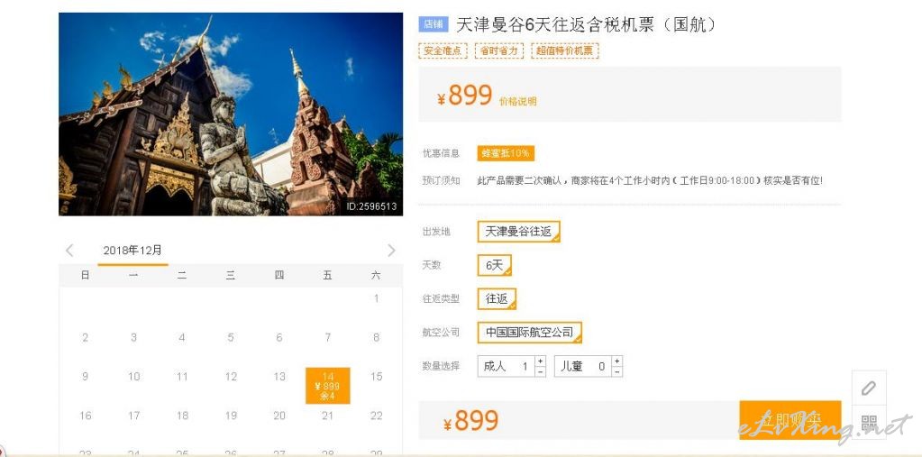Screen dimensions: 922x457
Task: Go to next month in calendar
Action: point(391,251)
